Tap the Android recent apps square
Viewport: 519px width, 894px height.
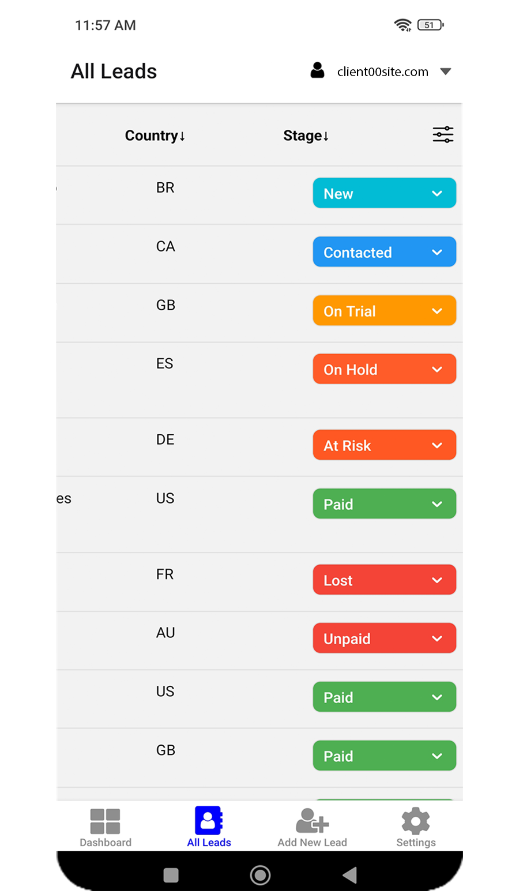tap(171, 875)
